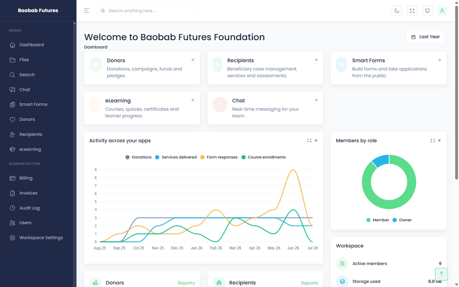Toggle Services delivered series in legend

[176, 157]
